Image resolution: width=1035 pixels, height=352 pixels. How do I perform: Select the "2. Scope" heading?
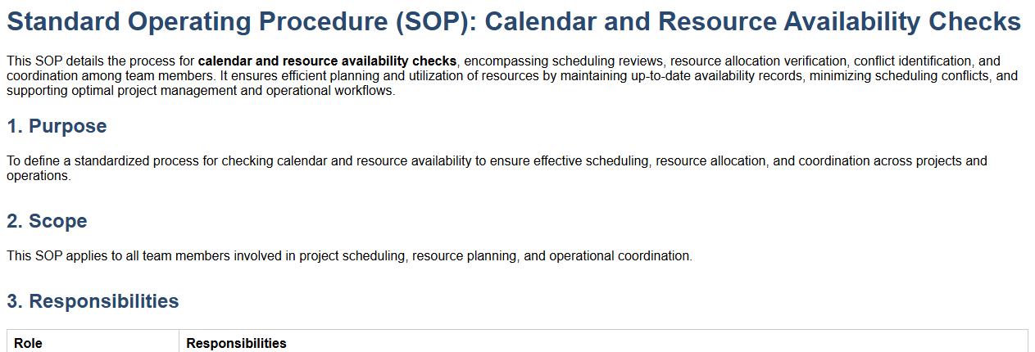pos(47,221)
